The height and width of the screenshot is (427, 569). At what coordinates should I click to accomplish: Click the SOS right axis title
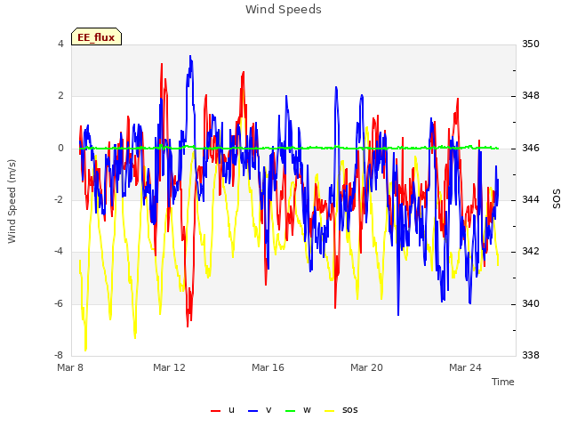(x=557, y=199)
